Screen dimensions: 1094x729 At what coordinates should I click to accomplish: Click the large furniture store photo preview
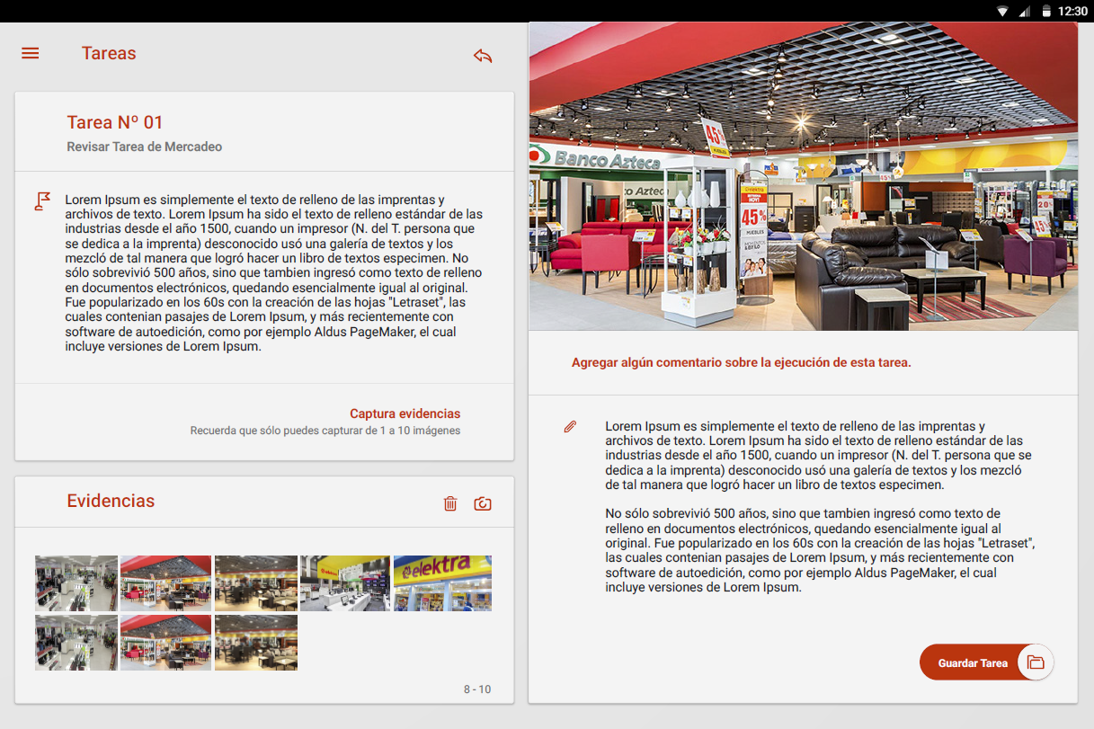point(803,177)
